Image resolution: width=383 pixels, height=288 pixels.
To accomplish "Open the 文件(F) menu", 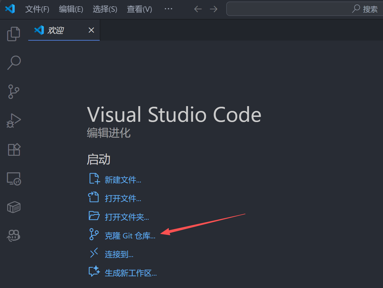I will 37,9.
